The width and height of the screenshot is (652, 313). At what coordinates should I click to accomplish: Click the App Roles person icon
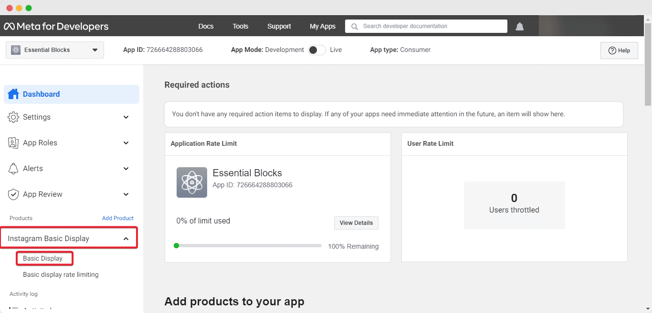pos(13,143)
